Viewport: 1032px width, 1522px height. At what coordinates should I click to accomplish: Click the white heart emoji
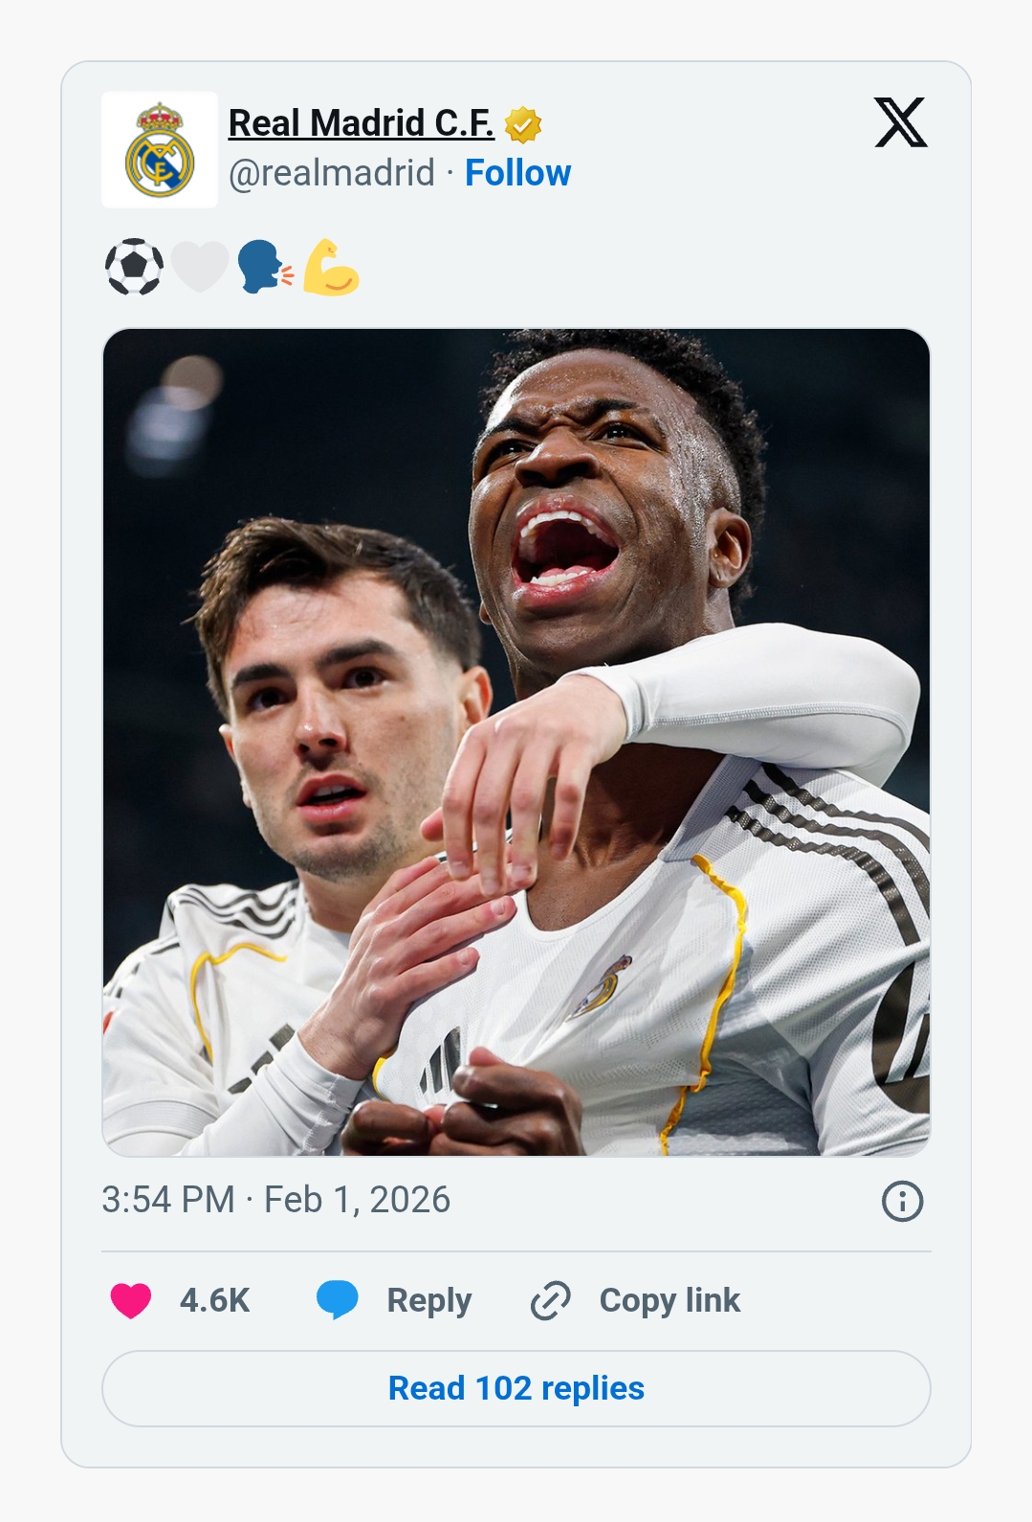pyautogui.click(x=200, y=267)
